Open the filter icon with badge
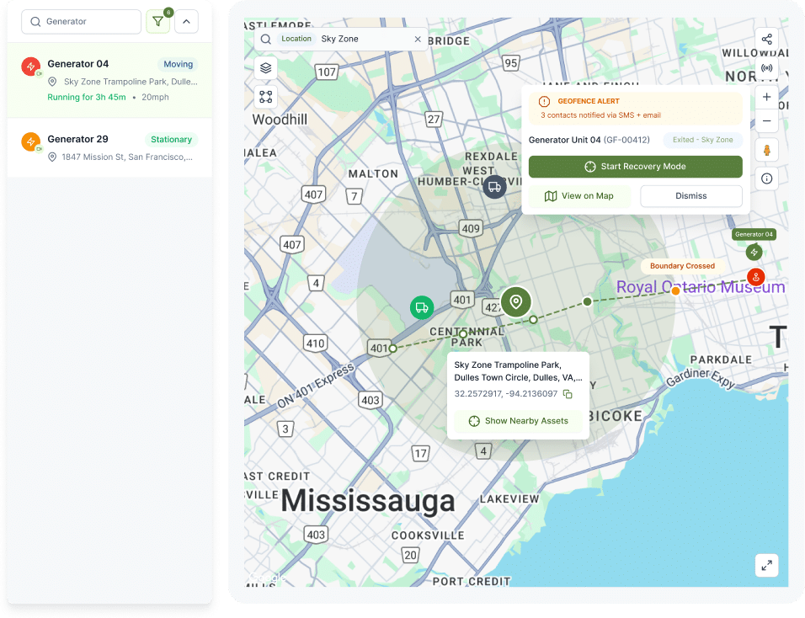Image resolution: width=805 pixels, height=618 pixels. click(x=158, y=22)
